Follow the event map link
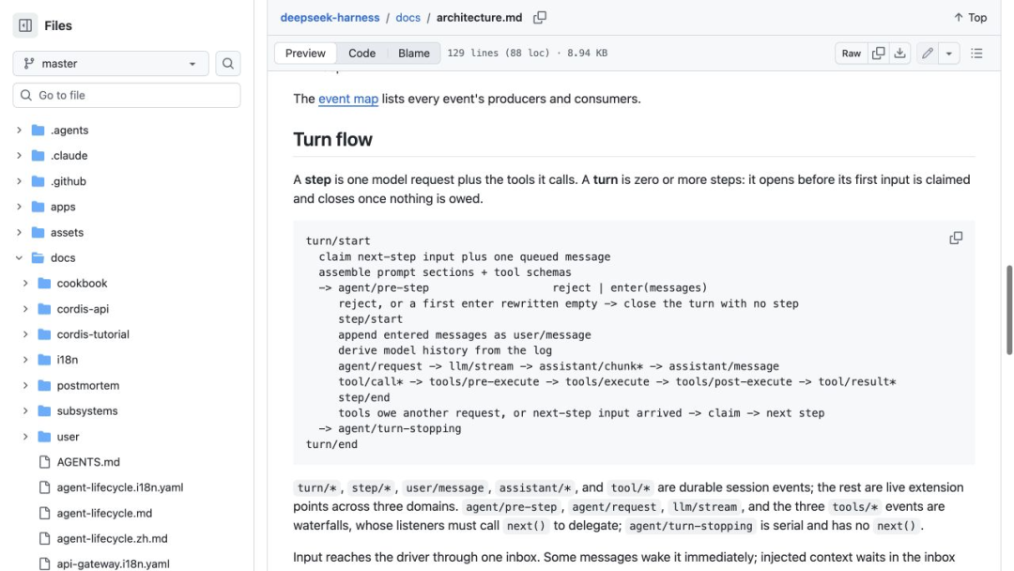1014x571 pixels. click(x=348, y=99)
